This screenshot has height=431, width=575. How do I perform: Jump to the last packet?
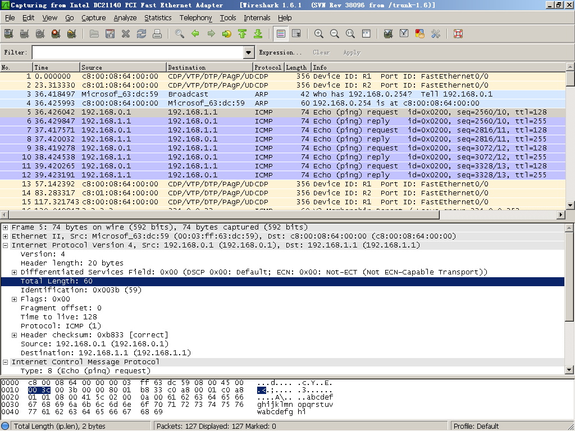(x=258, y=34)
